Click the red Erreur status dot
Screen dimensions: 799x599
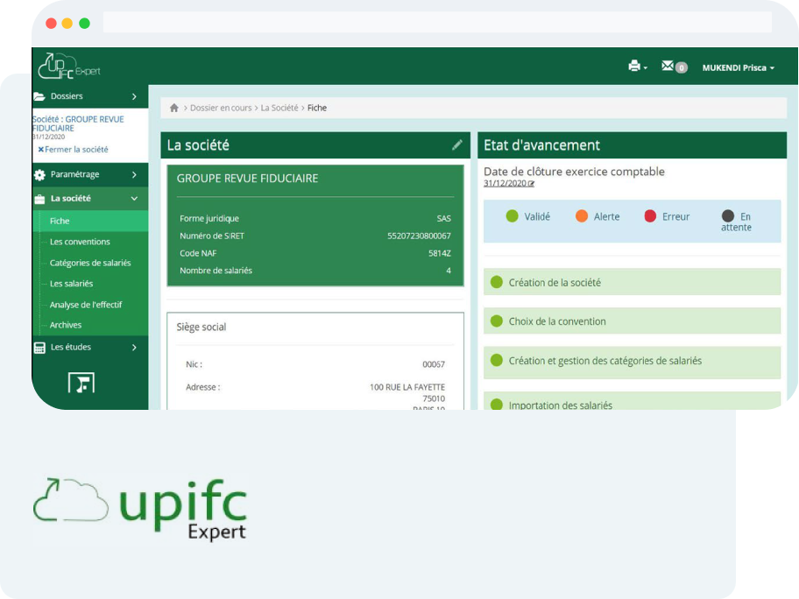[650, 216]
